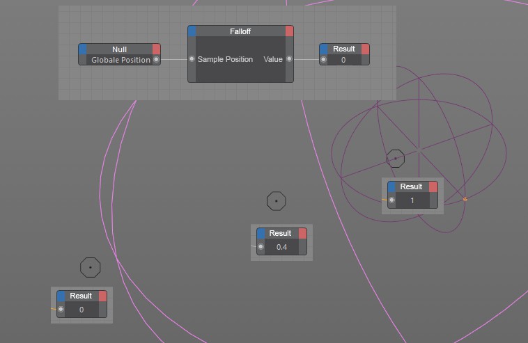Click the Null node's blue input corner
528x343 pixels.
click(83, 49)
